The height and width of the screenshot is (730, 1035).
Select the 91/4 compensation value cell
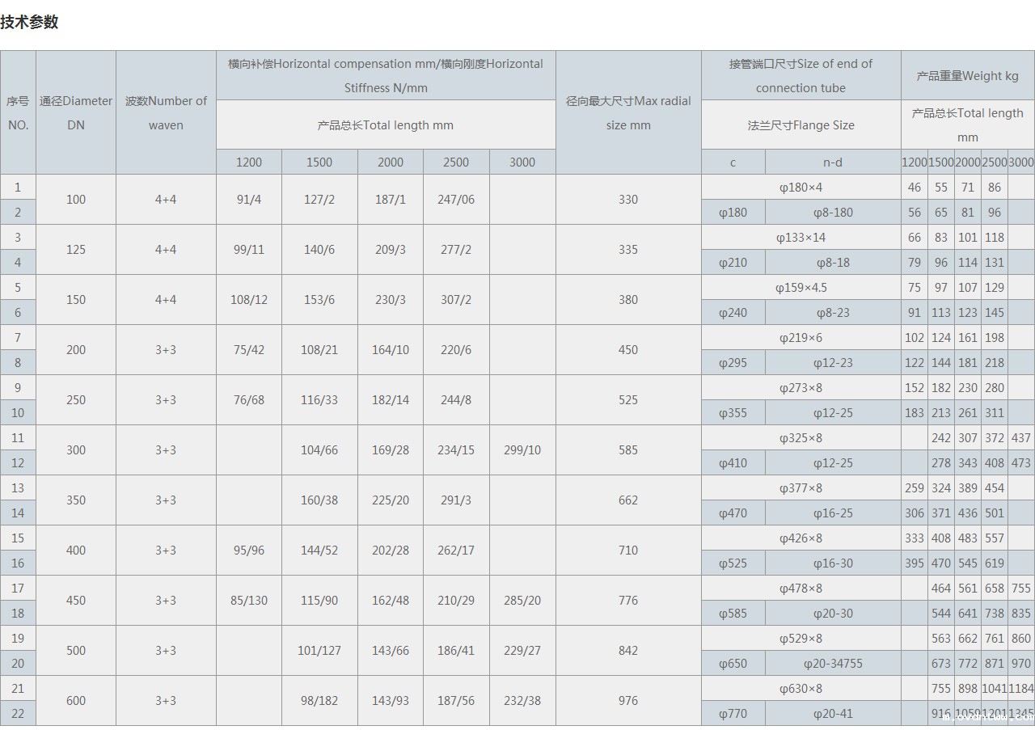click(x=249, y=200)
